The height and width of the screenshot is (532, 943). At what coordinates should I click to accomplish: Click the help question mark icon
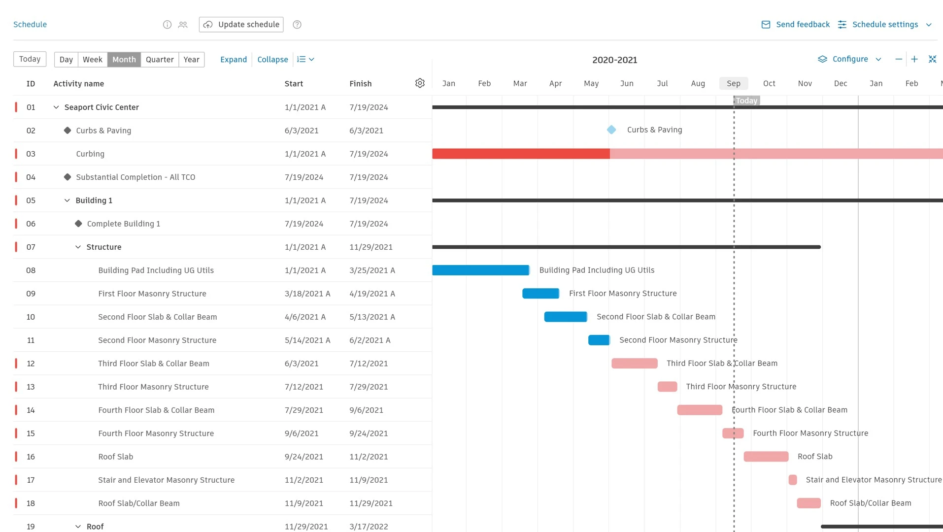[297, 25]
